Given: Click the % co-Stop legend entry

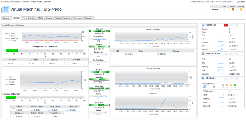Looking at the screenshot, I should (10, 41).
